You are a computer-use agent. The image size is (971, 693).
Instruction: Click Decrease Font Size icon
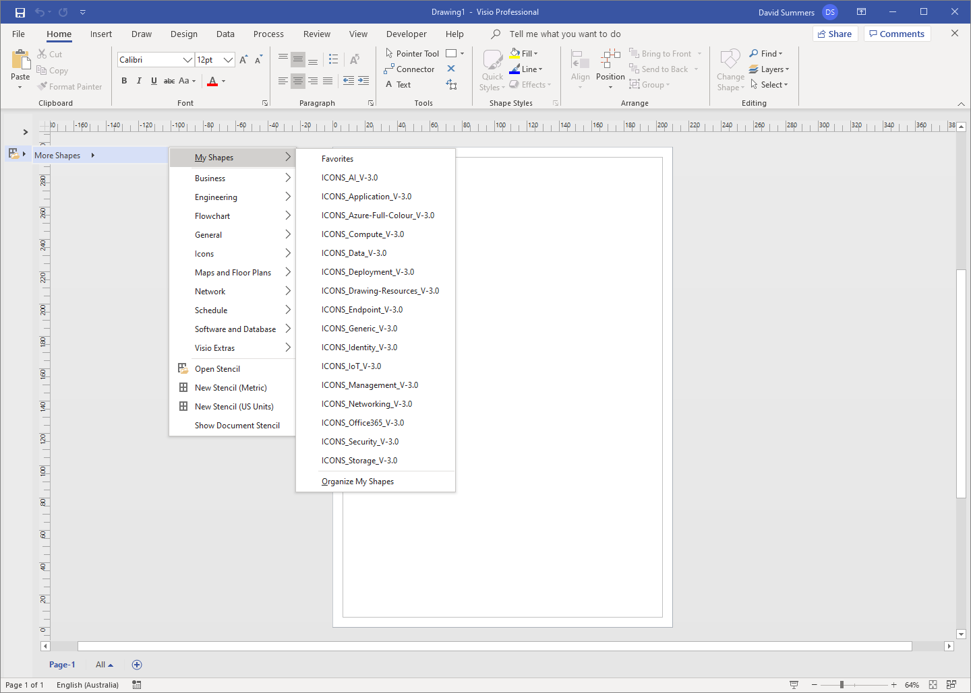258,60
